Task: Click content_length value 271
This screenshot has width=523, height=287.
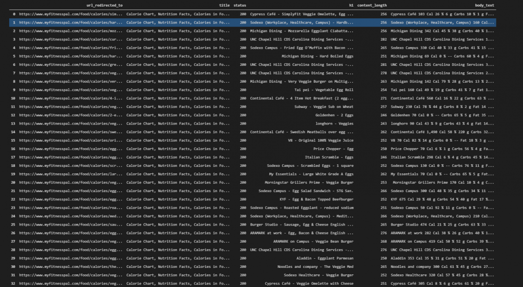Action: pyautogui.click(x=384, y=98)
